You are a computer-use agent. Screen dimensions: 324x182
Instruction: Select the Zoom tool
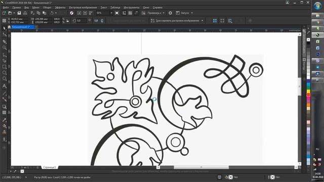click(5, 48)
